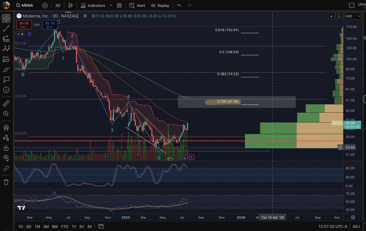
Task: Toggle stay in drawing mode
Action: coord(6,138)
